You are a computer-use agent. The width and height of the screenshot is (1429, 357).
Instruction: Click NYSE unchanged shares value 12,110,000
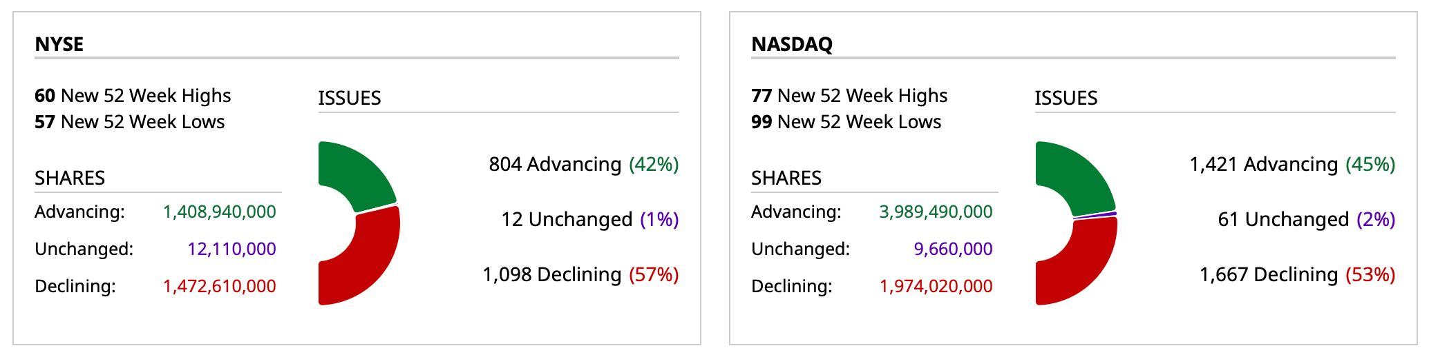tap(231, 249)
